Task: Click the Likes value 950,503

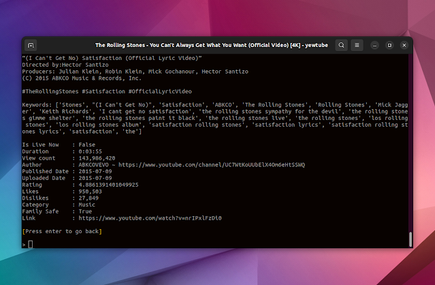Action: [90, 192]
